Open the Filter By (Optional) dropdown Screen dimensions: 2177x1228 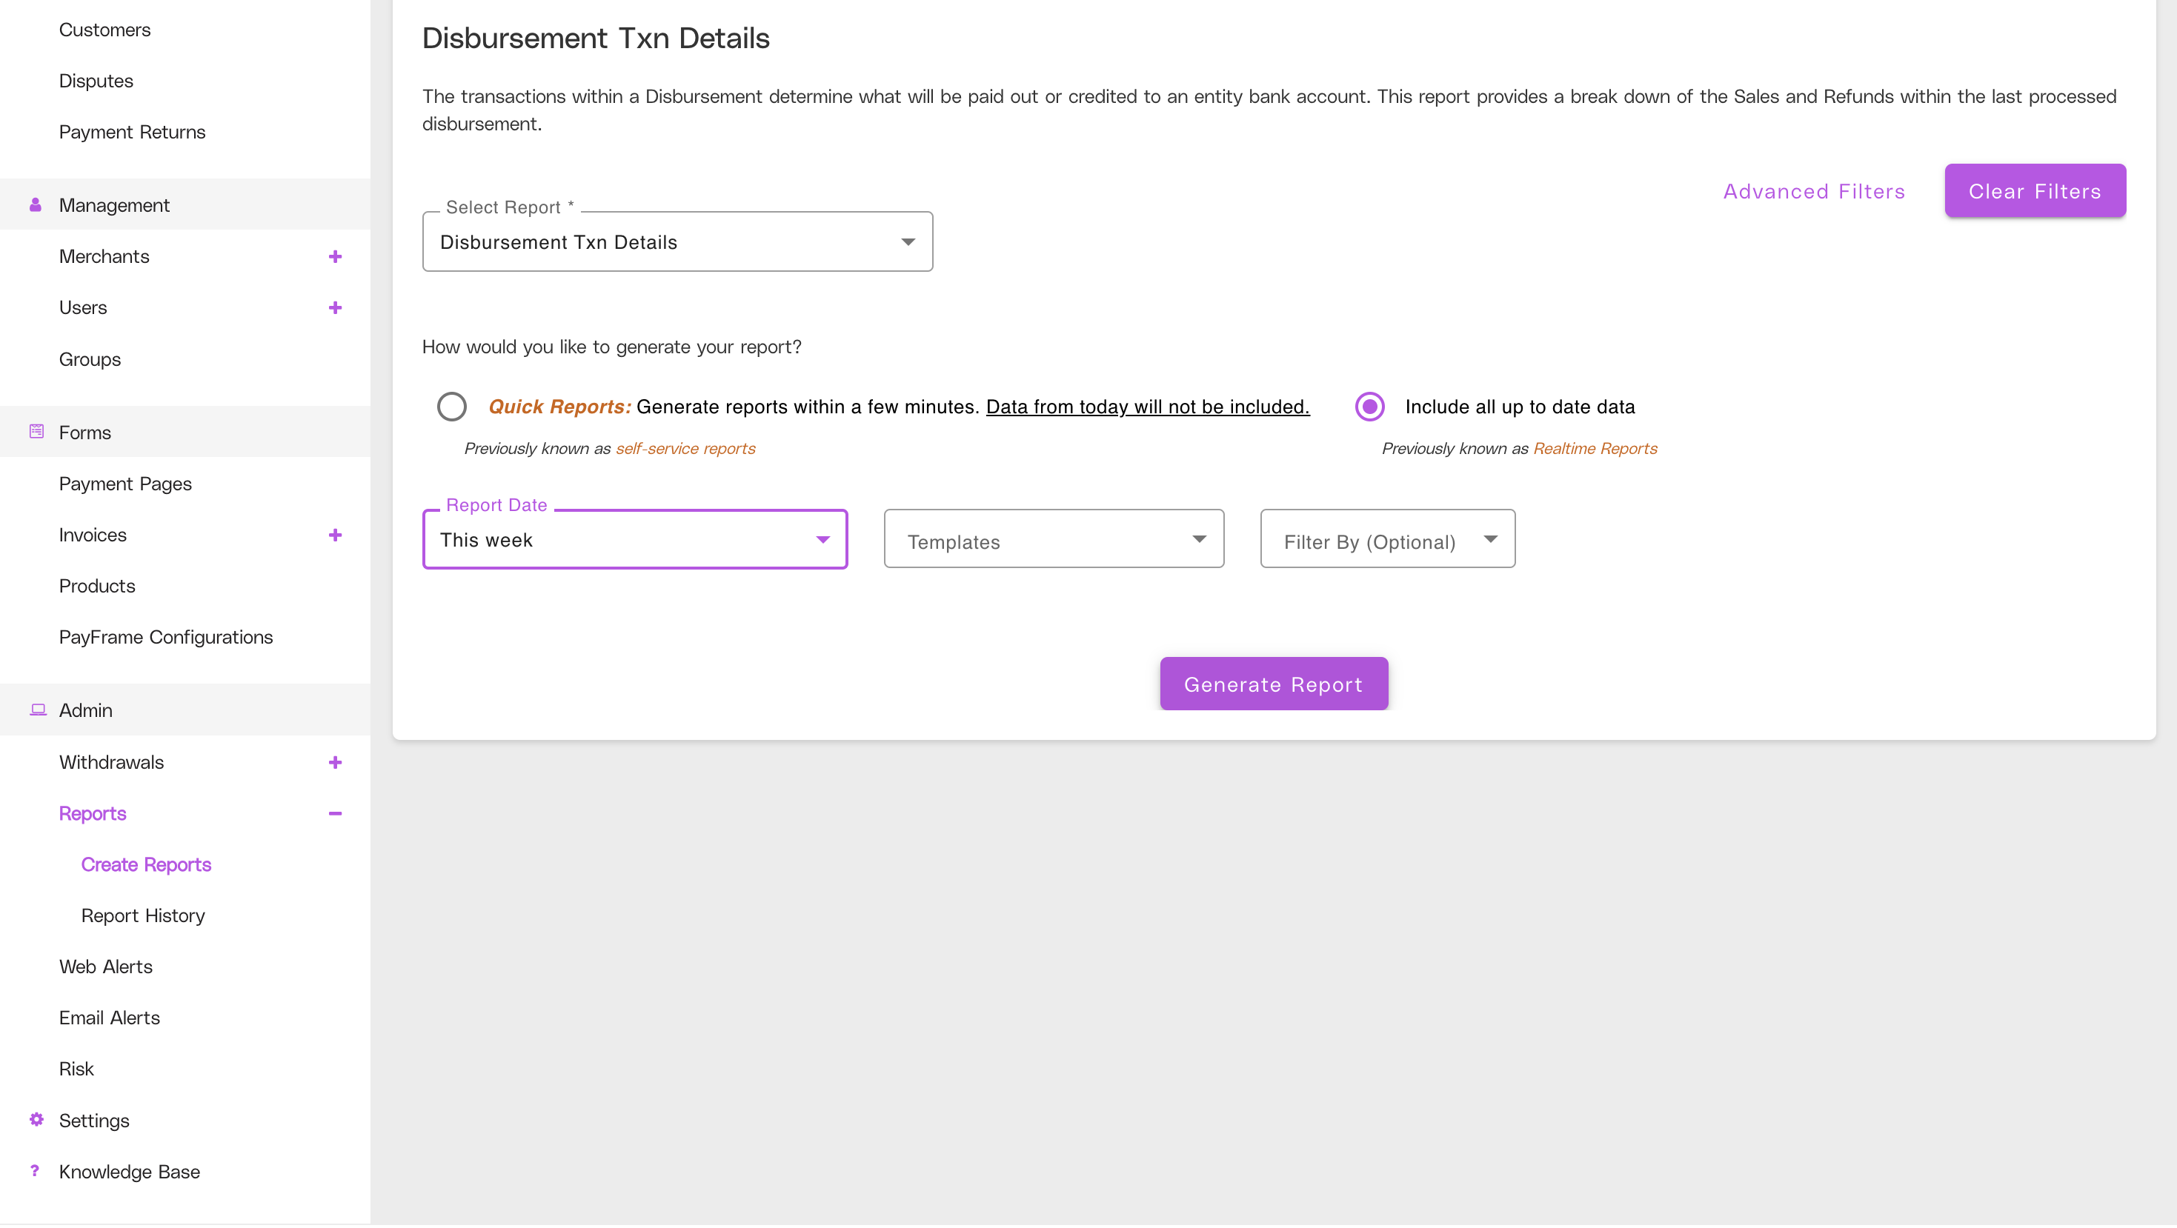[x=1388, y=539]
